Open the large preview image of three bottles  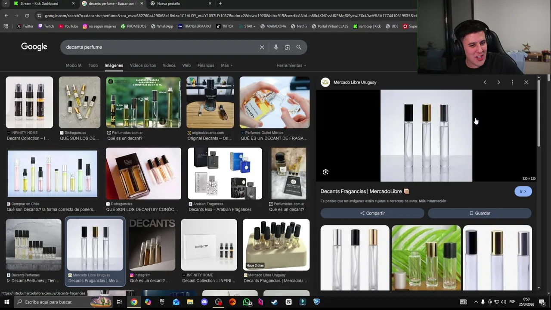[x=426, y=136]
